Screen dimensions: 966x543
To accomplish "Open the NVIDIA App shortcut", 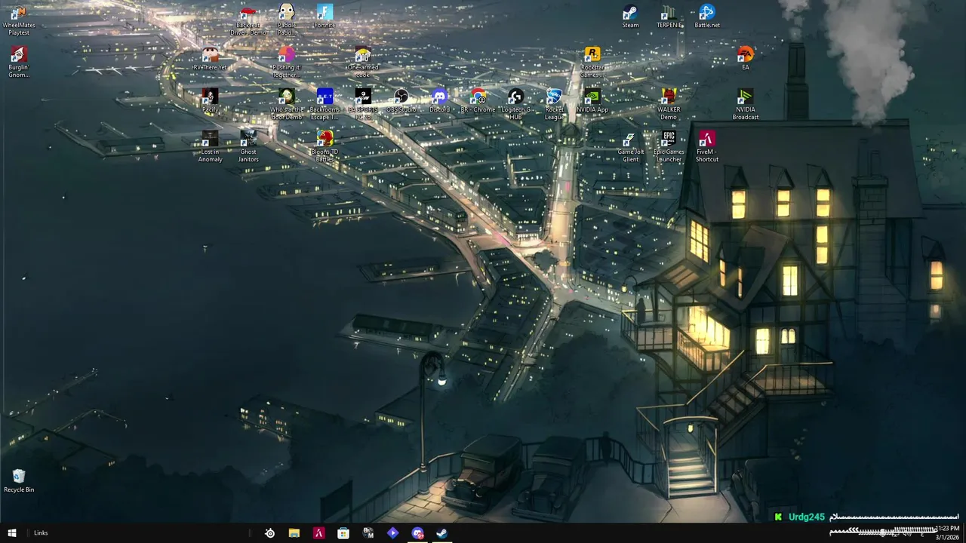I will point(592,100).
